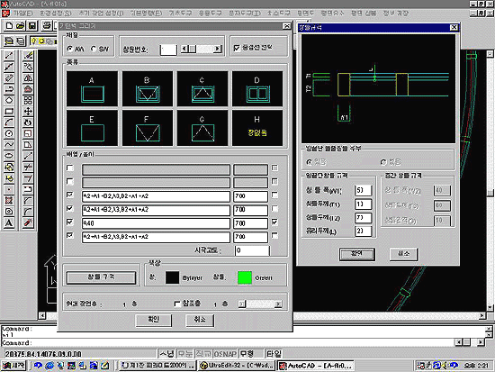This screenshot has width=495, height=372.
Task: Select the 있음 radio in the window-frame spec dialog
Action: 310,162
